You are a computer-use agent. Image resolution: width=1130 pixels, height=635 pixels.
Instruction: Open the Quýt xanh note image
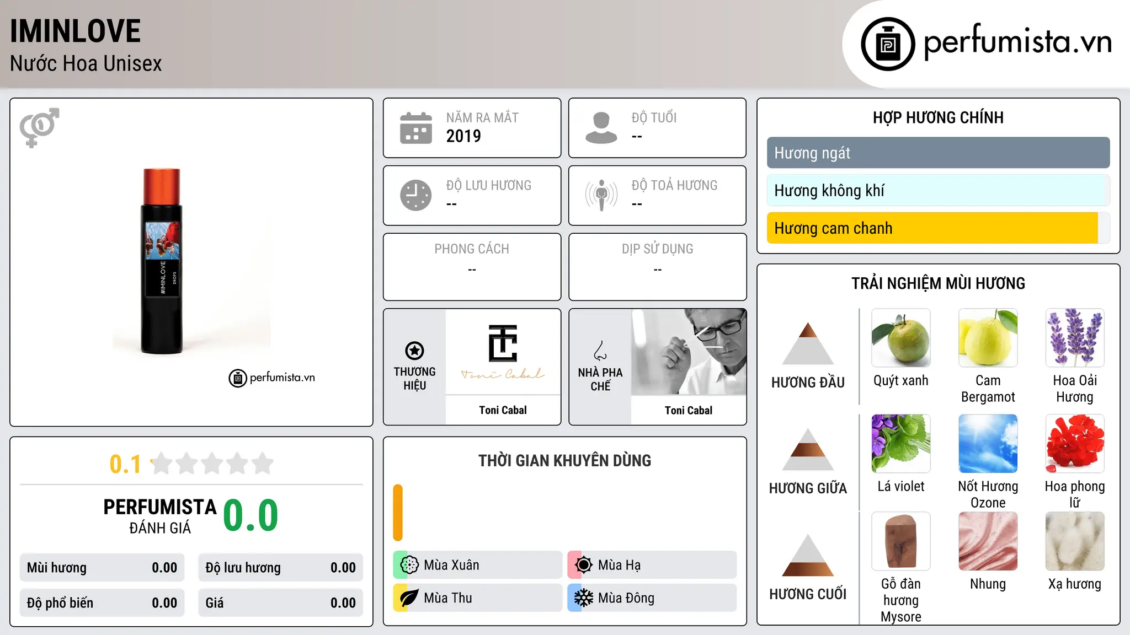tap(901, 338)
